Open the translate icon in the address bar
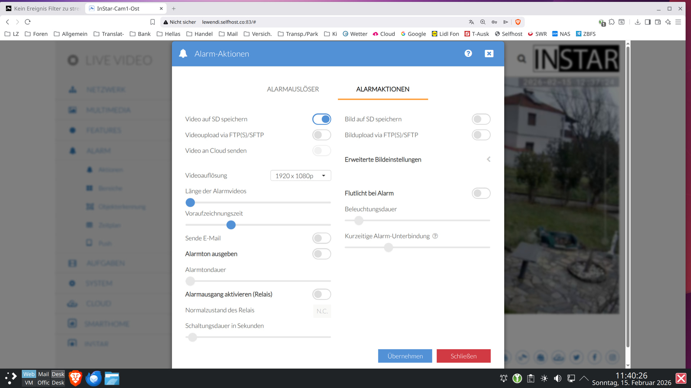Viewport: 691px width, 388px height. [471, 22]
